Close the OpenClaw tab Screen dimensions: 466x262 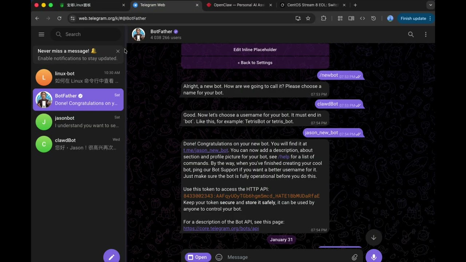coord(270,5)
